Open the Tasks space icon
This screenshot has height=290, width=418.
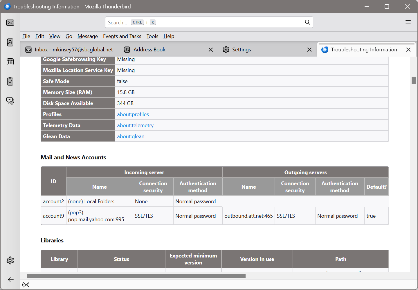pos(10,81)
